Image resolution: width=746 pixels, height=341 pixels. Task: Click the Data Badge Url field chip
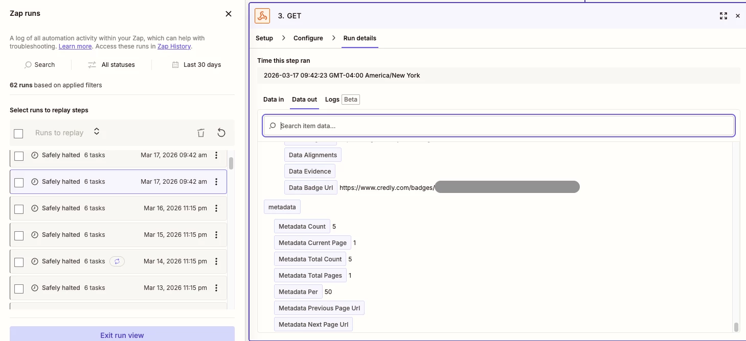pyautogui.click(x=311, y=188)
